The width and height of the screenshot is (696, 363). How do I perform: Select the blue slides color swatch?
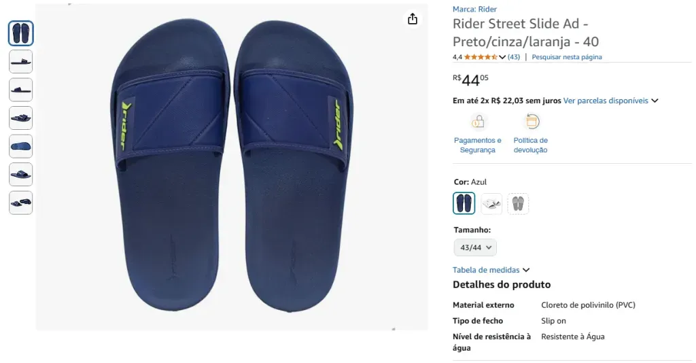point(464,203)
